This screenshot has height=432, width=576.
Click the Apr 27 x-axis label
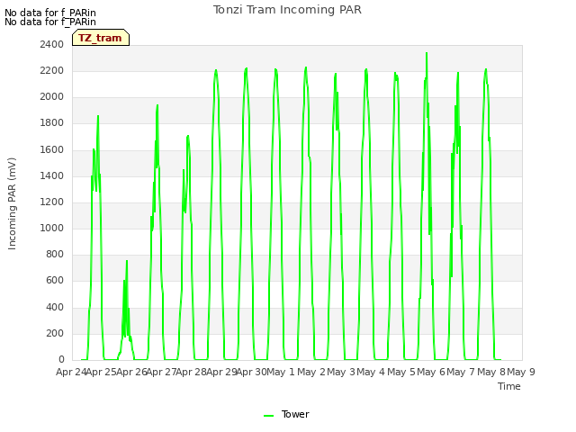(162, 372)
